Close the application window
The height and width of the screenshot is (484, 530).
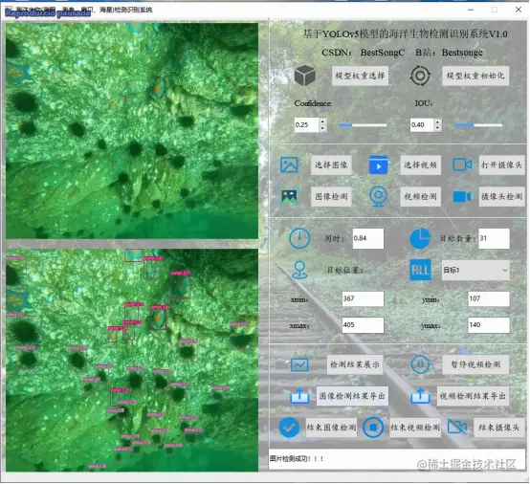(x=519, y=10)
